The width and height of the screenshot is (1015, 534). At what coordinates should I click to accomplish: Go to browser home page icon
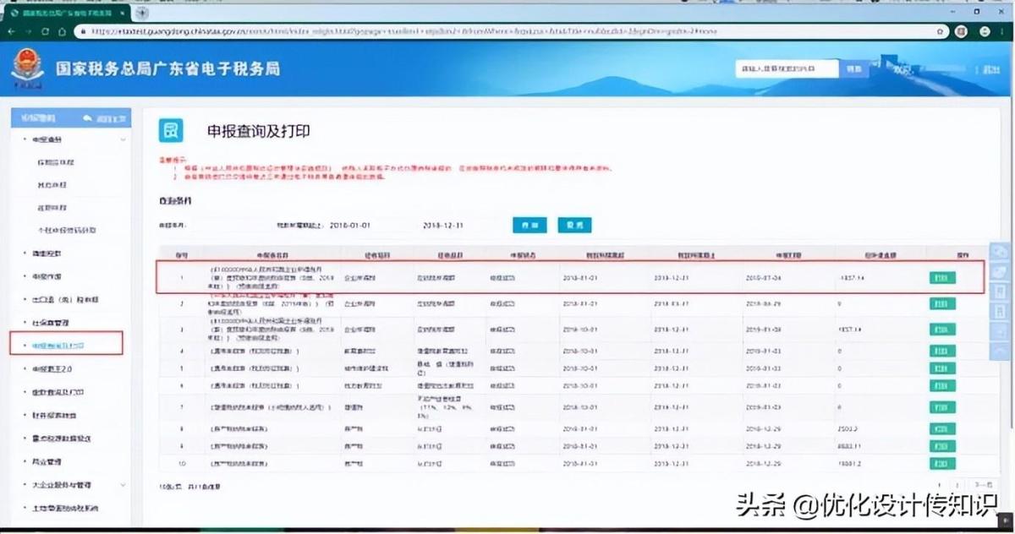point(63,31)
